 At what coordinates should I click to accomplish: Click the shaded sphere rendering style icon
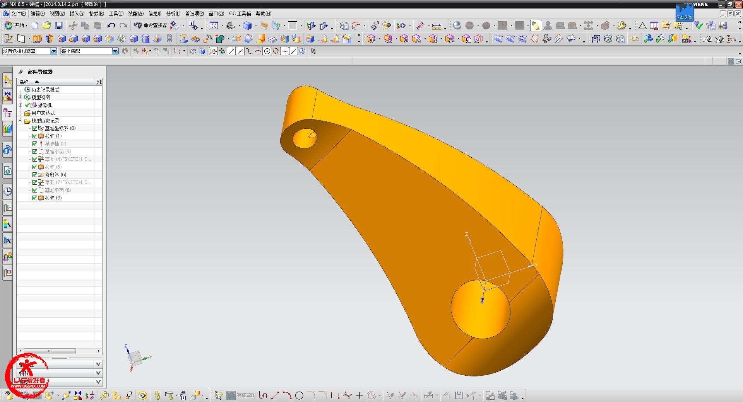457,26
